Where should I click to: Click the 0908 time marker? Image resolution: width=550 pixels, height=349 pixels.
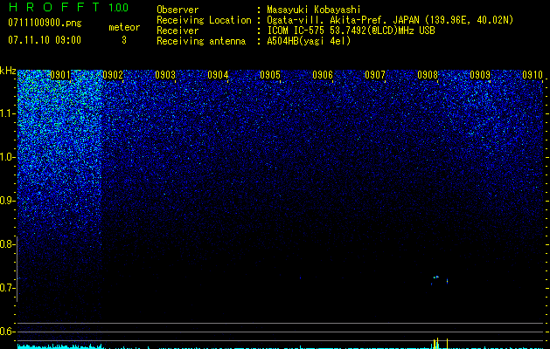pyautogui.click(x=428, y=75)
